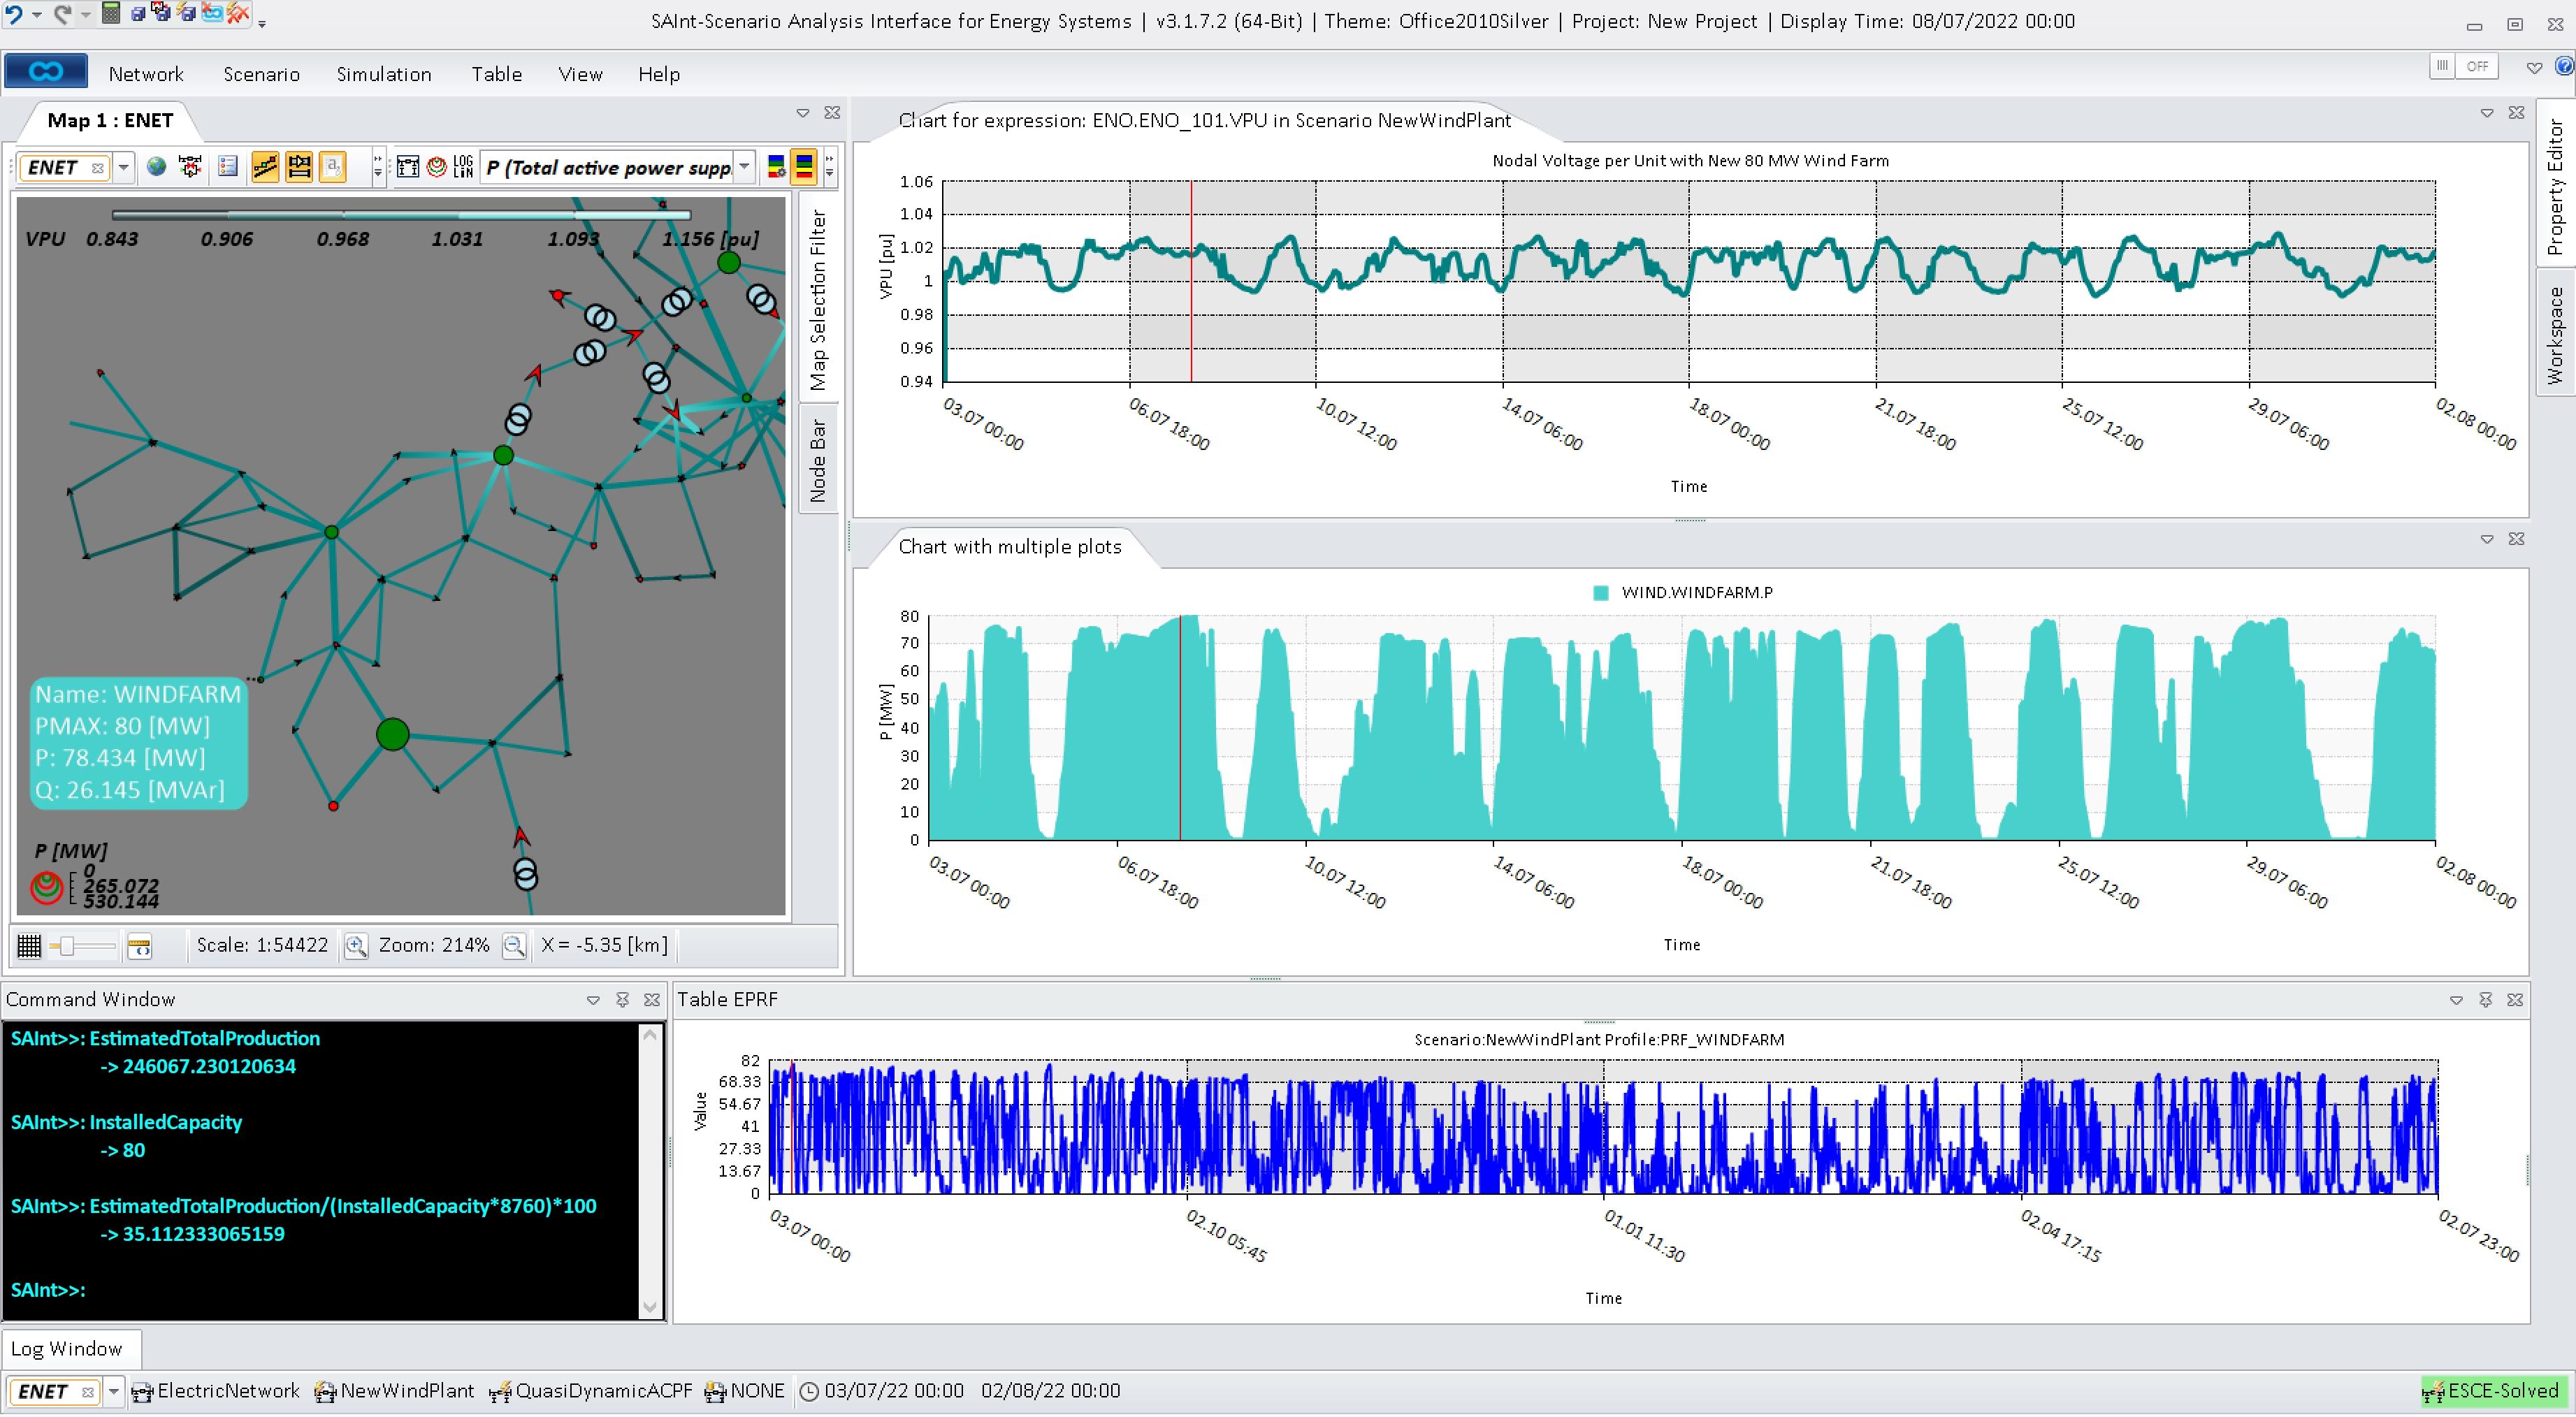Click the checklist icon in map toolbar
The width and height of the screenshot is (2576, 1417).
pos(228,167)
